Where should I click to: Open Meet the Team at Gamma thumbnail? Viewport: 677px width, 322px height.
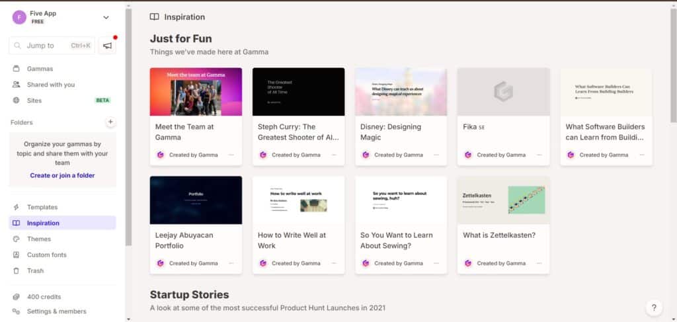click(x=196, y=91)
